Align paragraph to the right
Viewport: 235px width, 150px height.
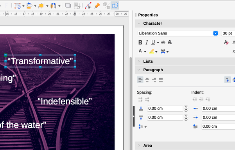pyautogui.click(x=154, y=80)
